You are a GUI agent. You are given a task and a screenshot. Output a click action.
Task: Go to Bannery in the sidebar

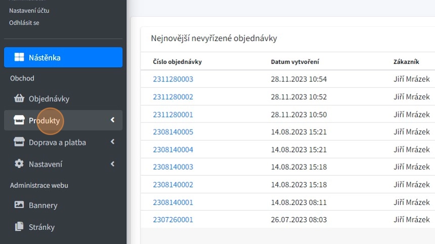tap(43, 205)
